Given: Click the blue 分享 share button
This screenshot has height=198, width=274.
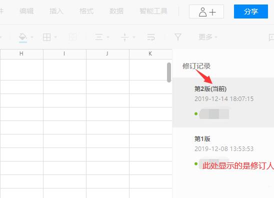Looking at the screenshot, I should point(251,11).
